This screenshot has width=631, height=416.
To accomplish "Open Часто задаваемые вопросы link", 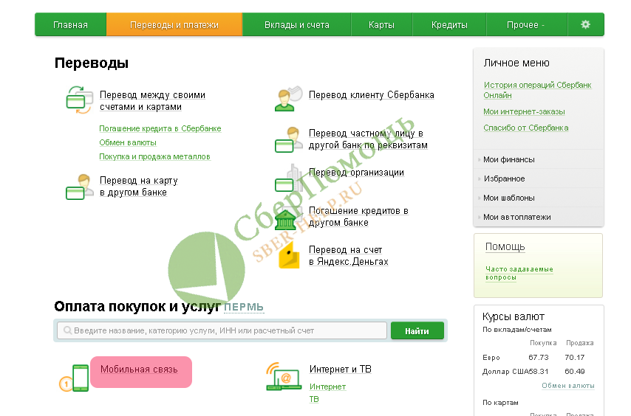I will click(x=519, y=273).
